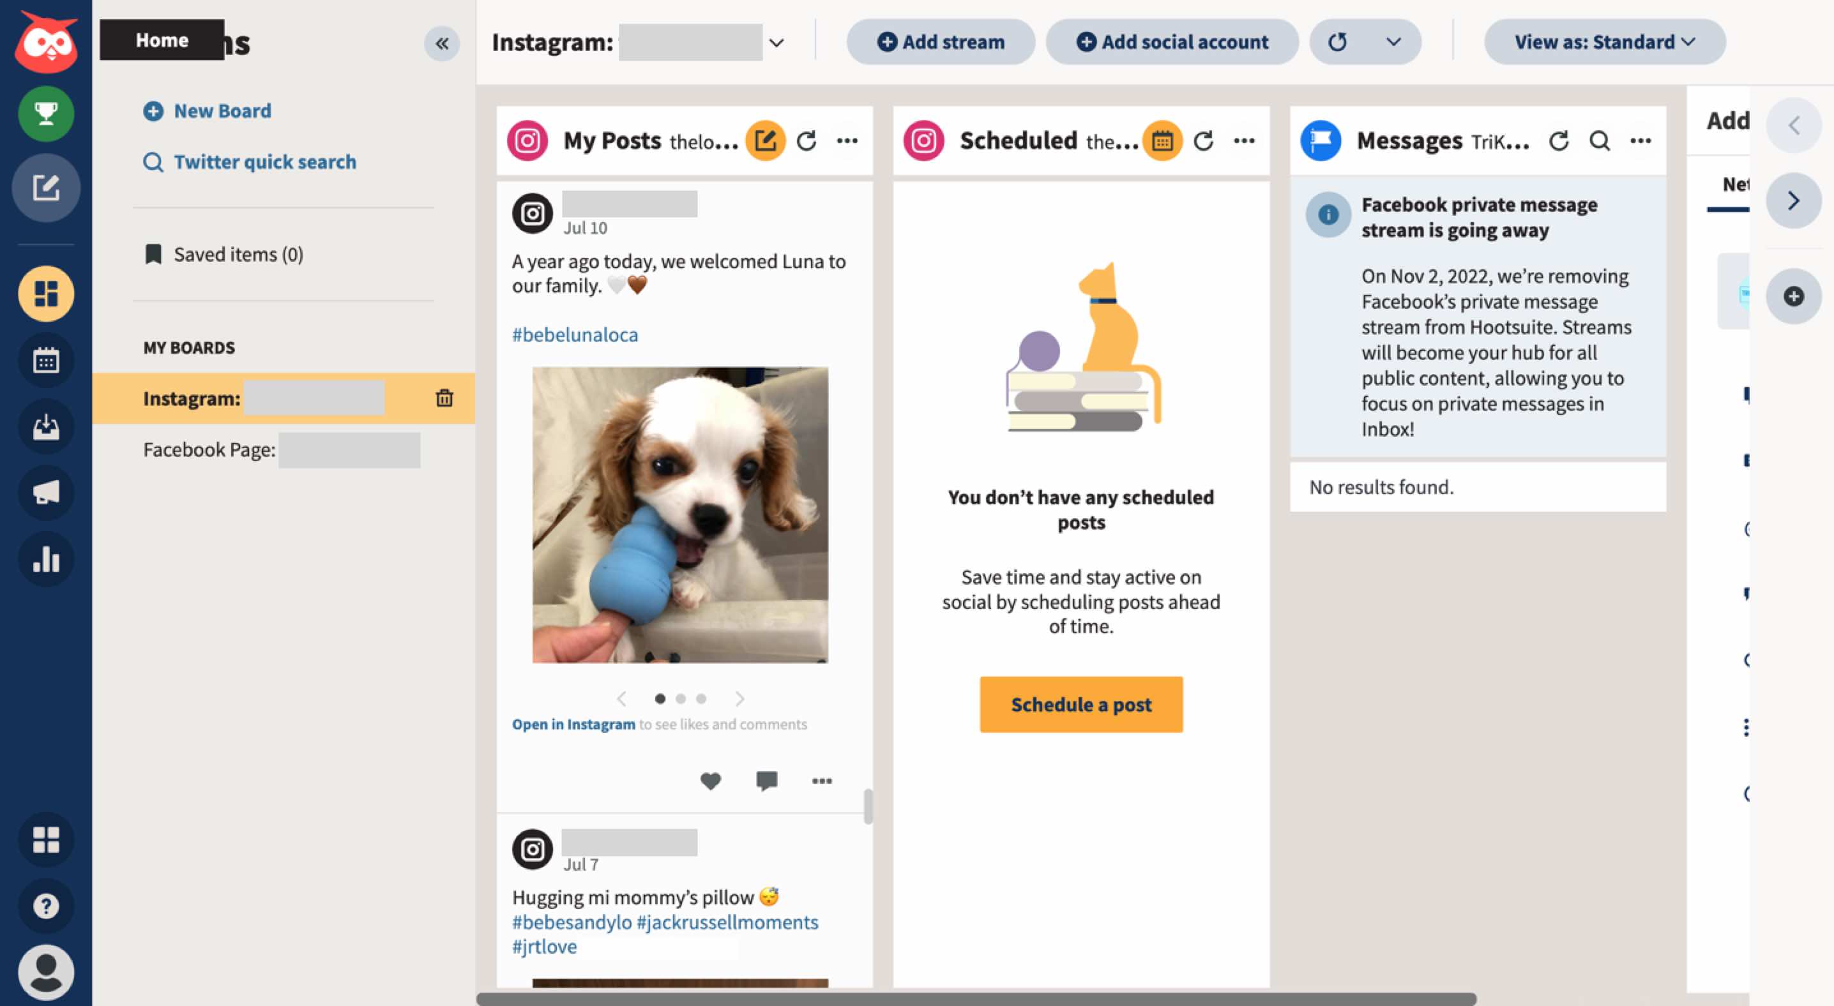The height and width of the screenshot is (1006, 1834).
Task: Select second carousel dot under puppy photo
Action: pos(681,699)
